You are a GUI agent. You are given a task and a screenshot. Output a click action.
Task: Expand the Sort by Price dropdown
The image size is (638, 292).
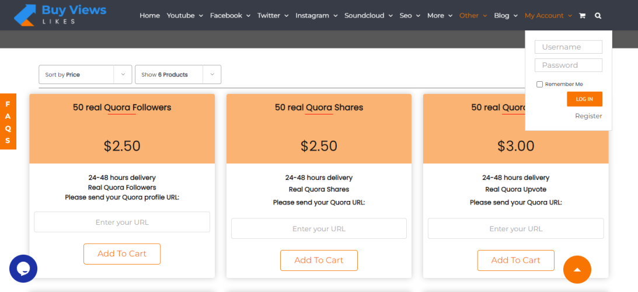coord(84,75)
